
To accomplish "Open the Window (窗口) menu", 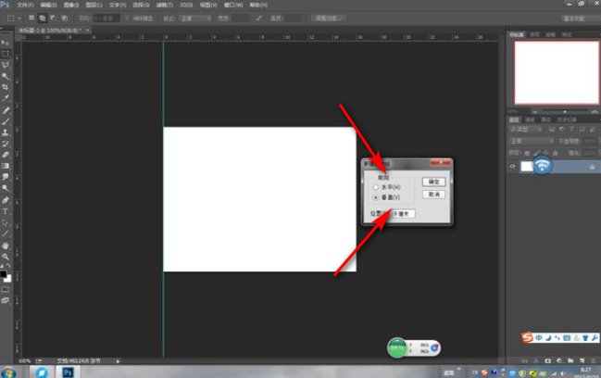I will pyautogui.click(x=233, y=5).
